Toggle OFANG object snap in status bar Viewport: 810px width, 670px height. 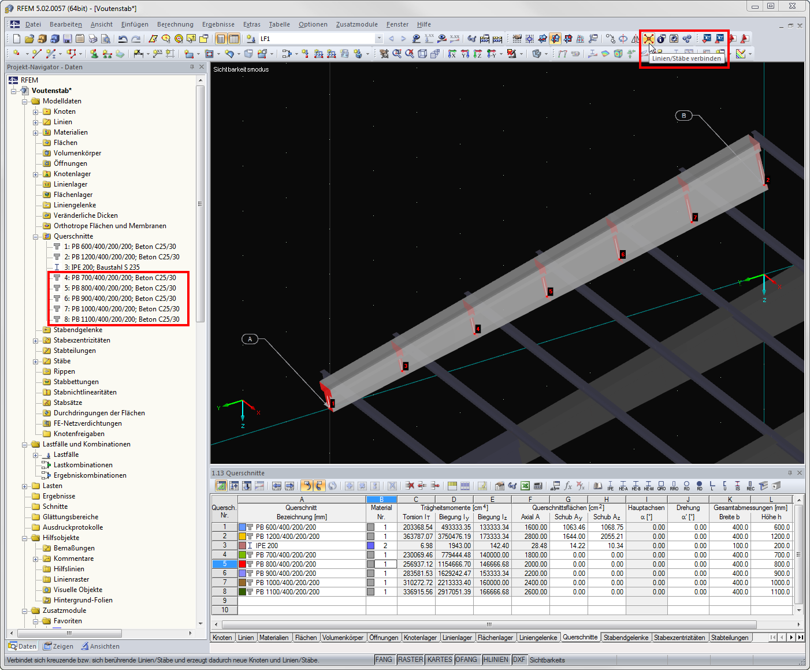(x=466, y=660)
